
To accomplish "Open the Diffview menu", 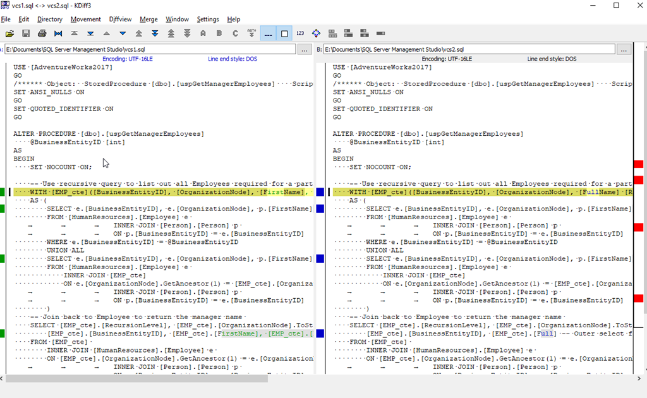I will [120, 19].
